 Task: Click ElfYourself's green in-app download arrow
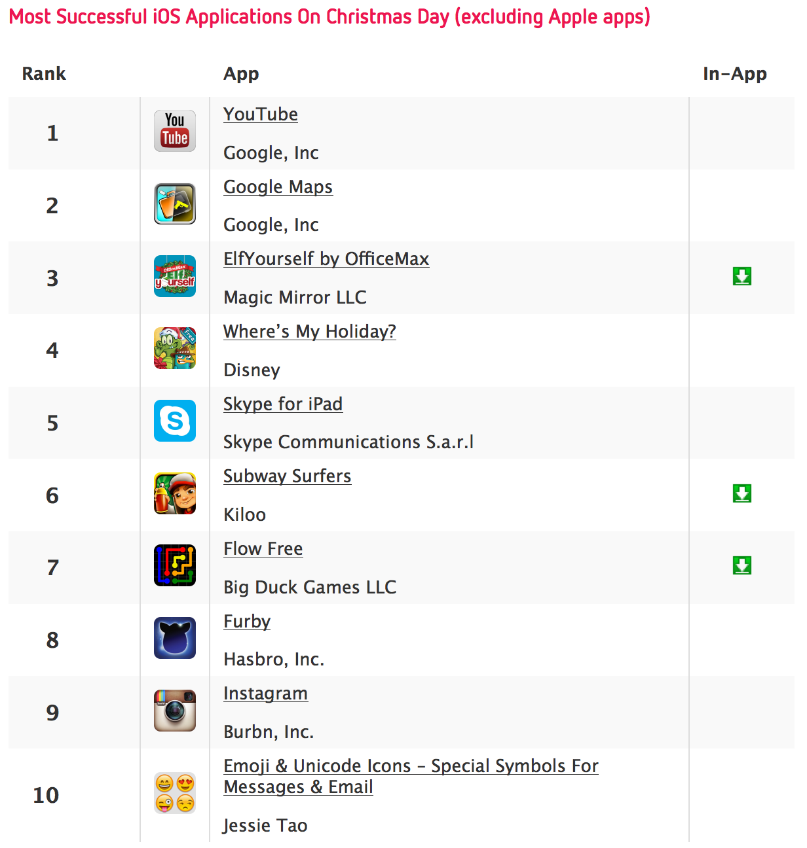click(x=742, y=276)
